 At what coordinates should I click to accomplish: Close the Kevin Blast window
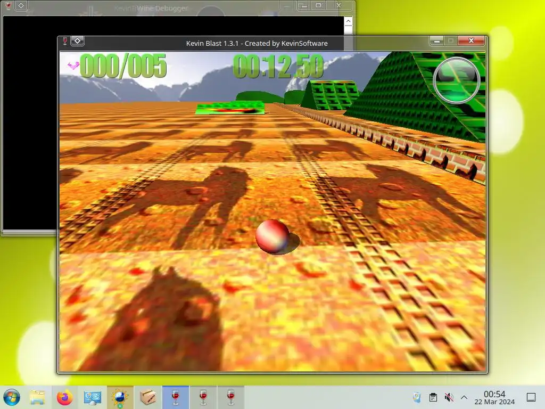point(472,40)
